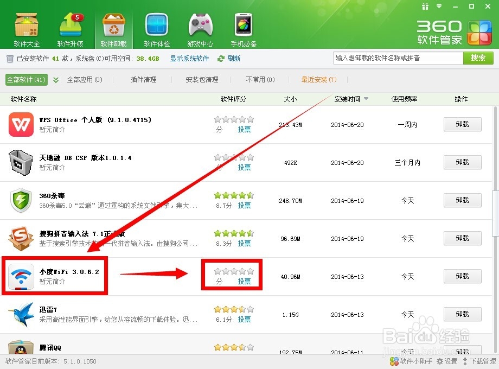Click 软件管家目前版本: 5.1.0.1050 text

50,361
